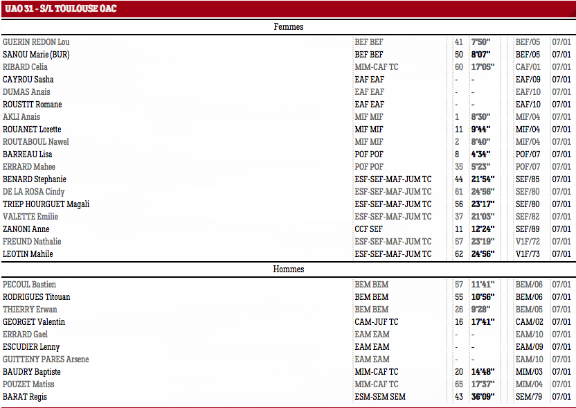Select ZANONI Anne's name
This screenshot has width=576, height=408.
[x=26, y=230]
